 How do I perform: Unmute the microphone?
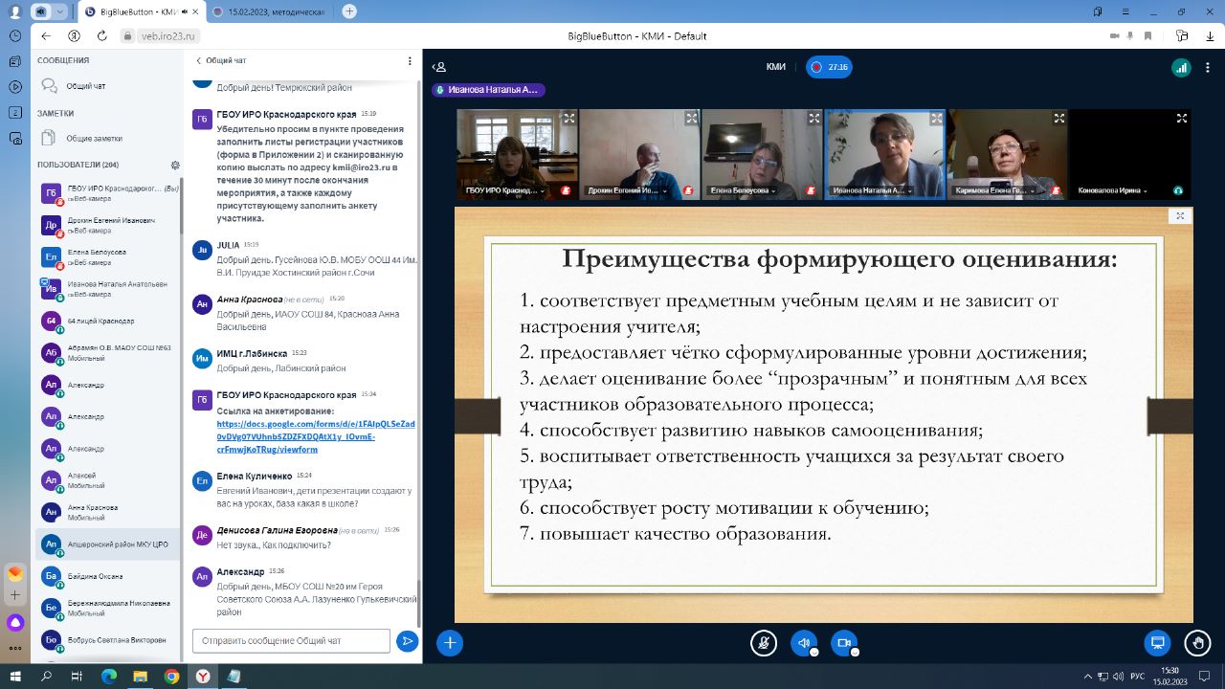763,642
